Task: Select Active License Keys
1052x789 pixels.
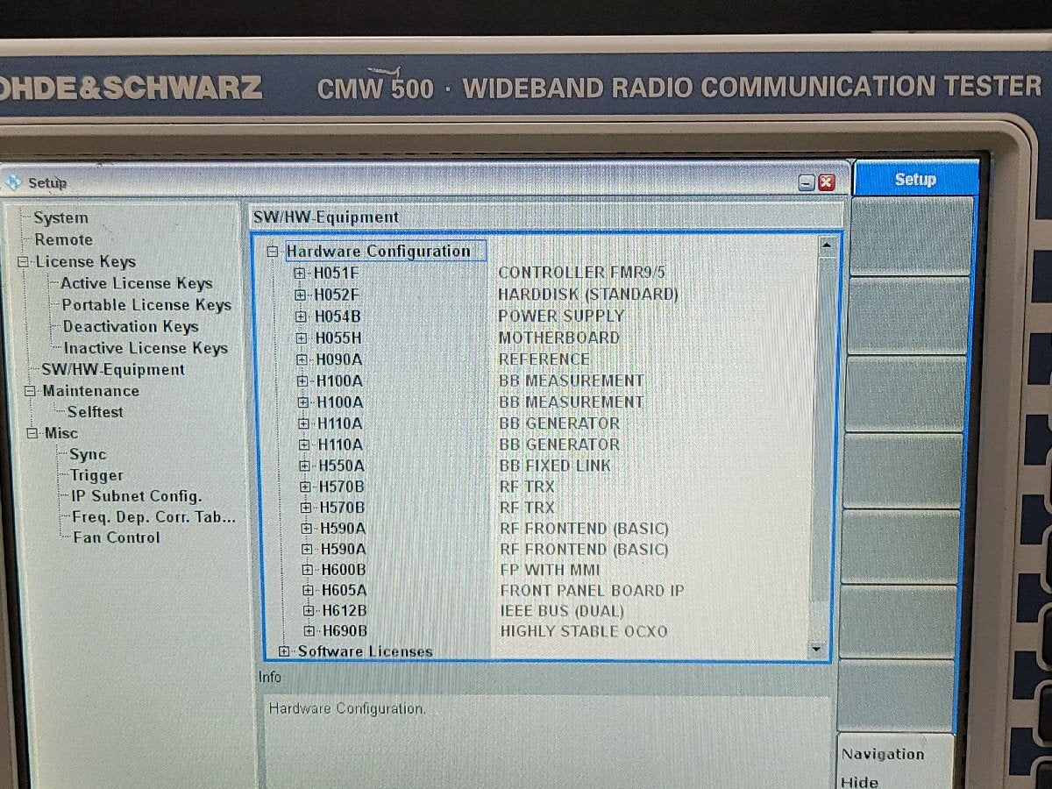Action: (136, 283)
